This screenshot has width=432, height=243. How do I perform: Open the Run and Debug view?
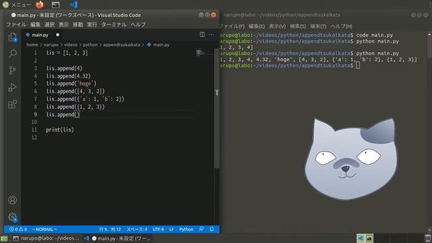click(12, 87)
